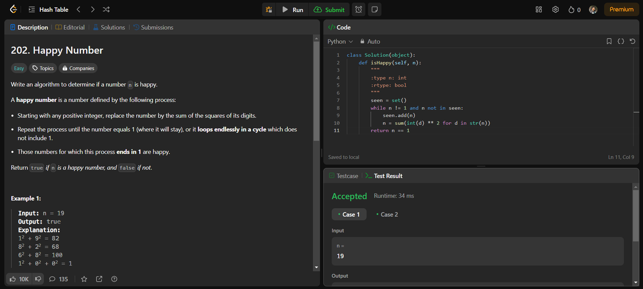The height and width of the screenshot is (289, 643).
Task: Toggle the Auto lock setting
Action: [370, 41]
